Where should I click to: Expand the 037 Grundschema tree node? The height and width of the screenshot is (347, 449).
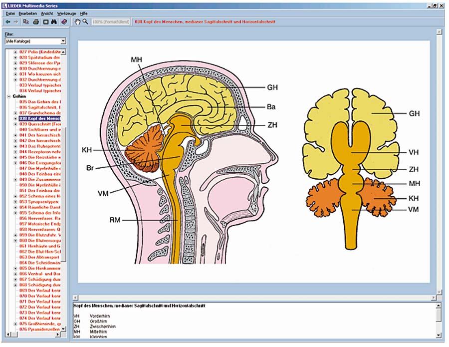[15, 113]
